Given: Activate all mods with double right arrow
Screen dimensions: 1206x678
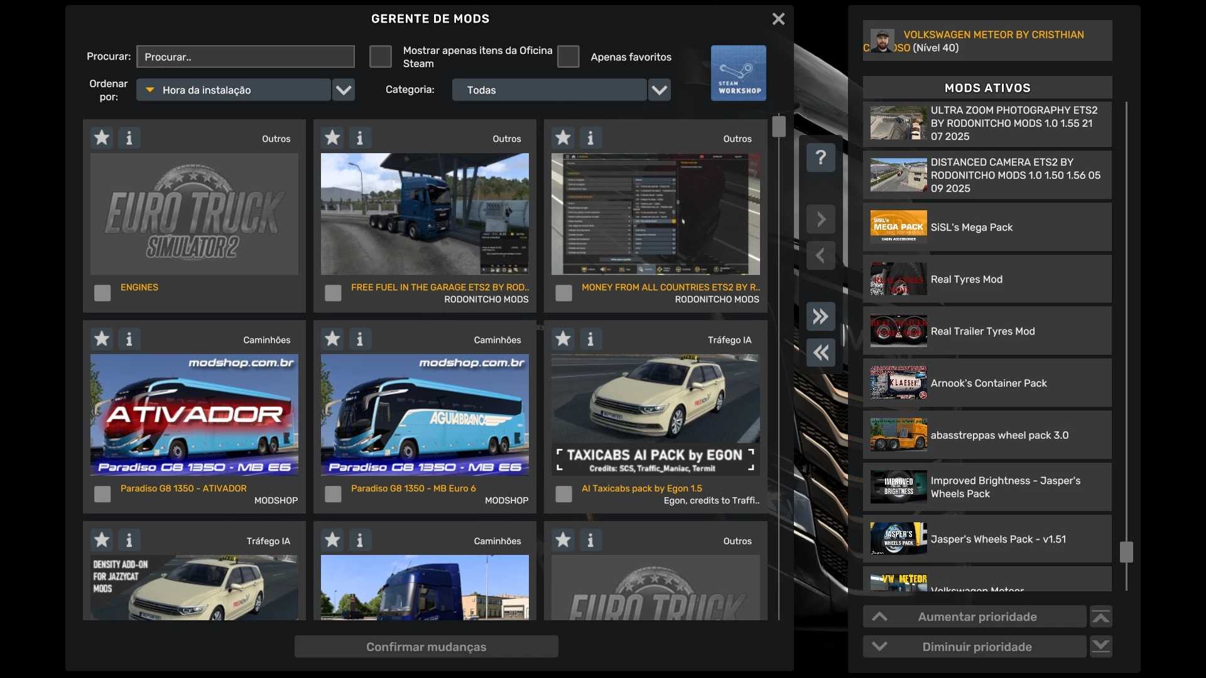Looking at the screenshot, I should tap(820, 316).
